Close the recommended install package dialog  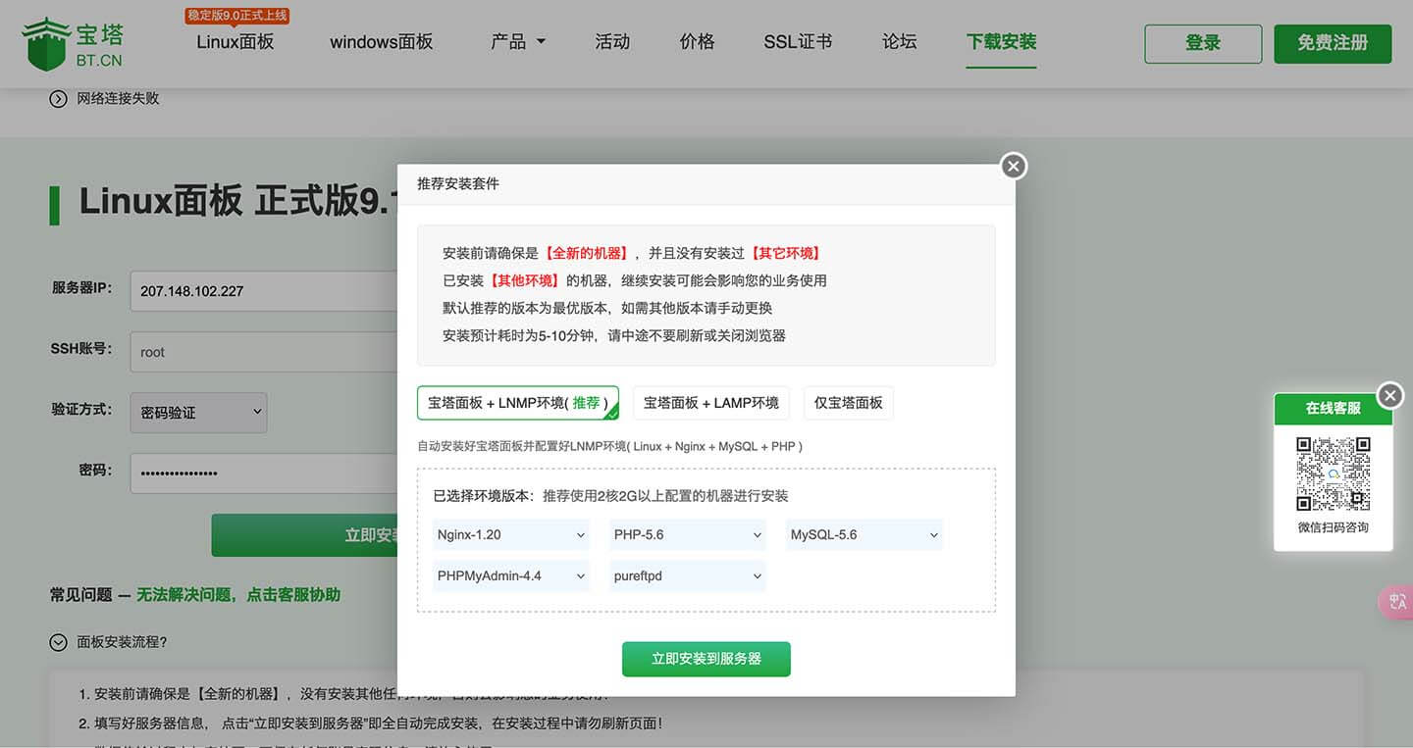click(1014, 166)
